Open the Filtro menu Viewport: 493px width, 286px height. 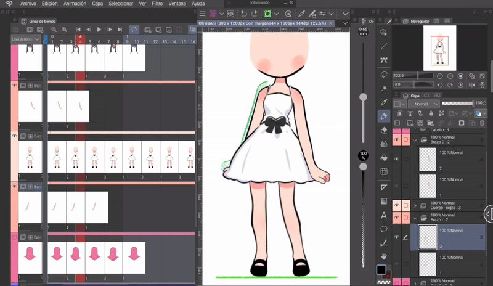point(157,4)
